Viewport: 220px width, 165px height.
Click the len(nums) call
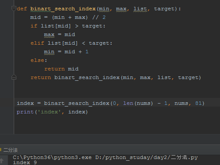coord(138,104)
